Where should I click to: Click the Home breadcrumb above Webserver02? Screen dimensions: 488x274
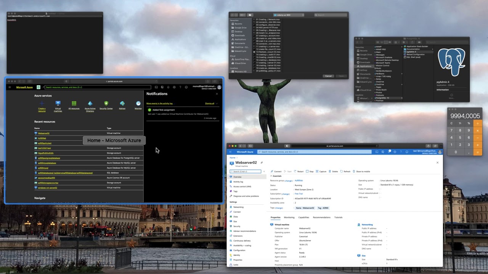click(x=232, y=158)
